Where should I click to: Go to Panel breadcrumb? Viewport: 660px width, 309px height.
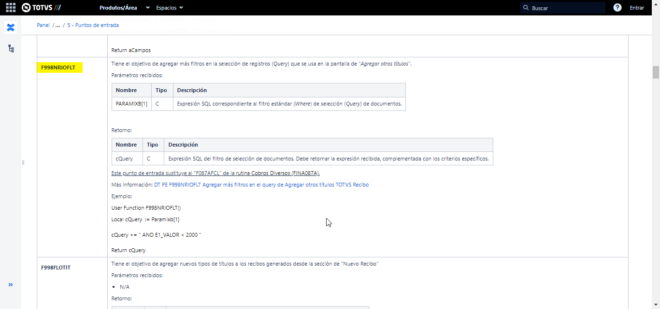tap(43, 25)
